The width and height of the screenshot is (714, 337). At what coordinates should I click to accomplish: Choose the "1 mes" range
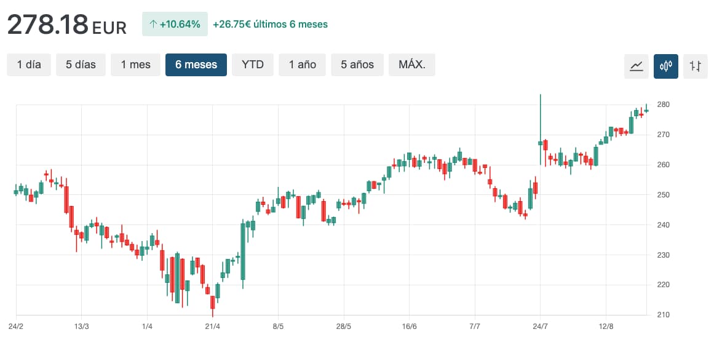pos(135,65)
